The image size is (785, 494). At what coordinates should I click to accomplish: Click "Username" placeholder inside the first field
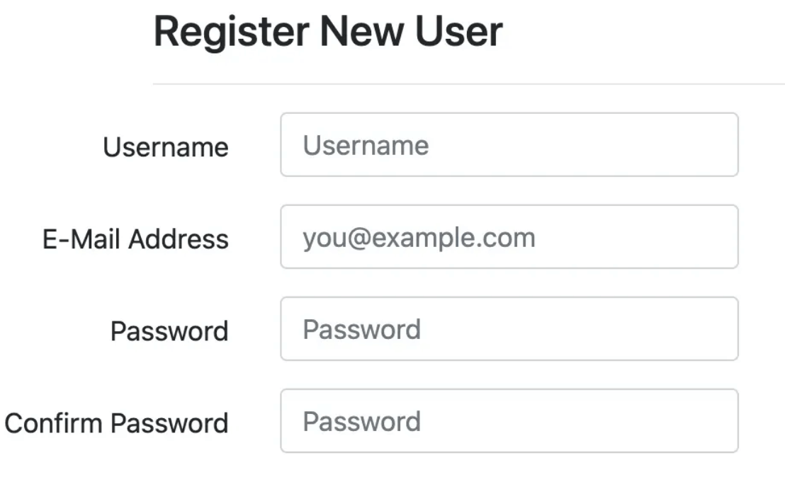coord(366,146)
